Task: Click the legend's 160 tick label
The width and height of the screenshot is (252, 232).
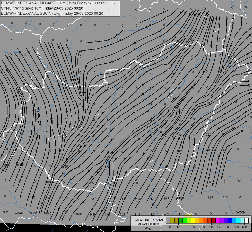Action: click(228, 227)
